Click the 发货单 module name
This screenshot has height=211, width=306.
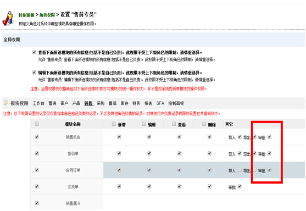73,187
